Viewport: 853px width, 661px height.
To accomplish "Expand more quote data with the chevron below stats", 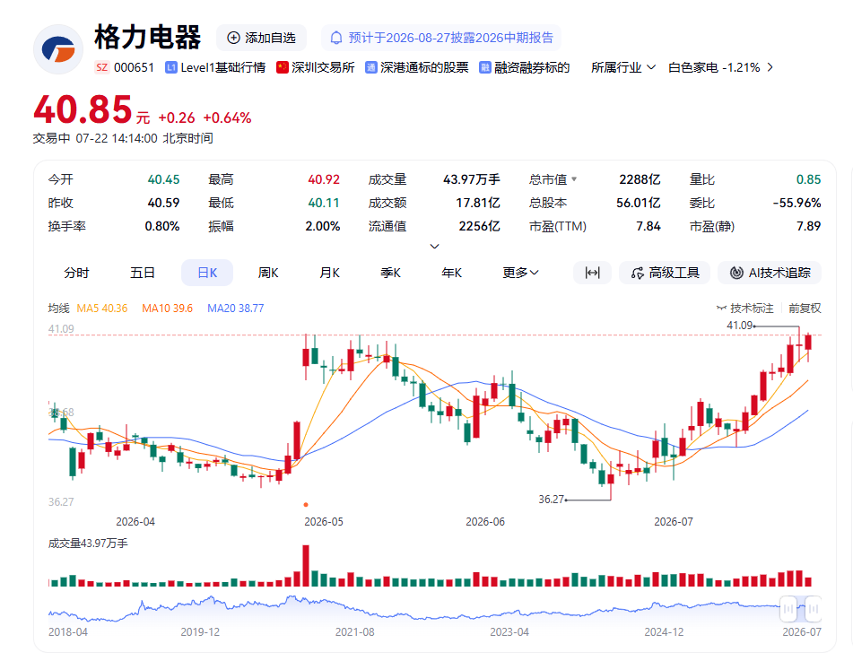I will [x=435, y=247].
